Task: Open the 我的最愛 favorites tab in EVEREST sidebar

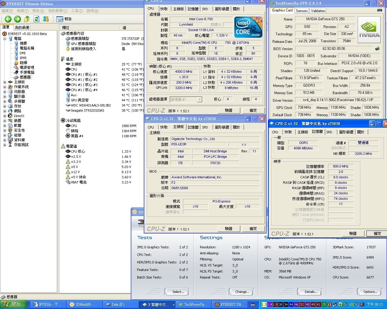Action: pyautogui.click(x=22, y=27)
